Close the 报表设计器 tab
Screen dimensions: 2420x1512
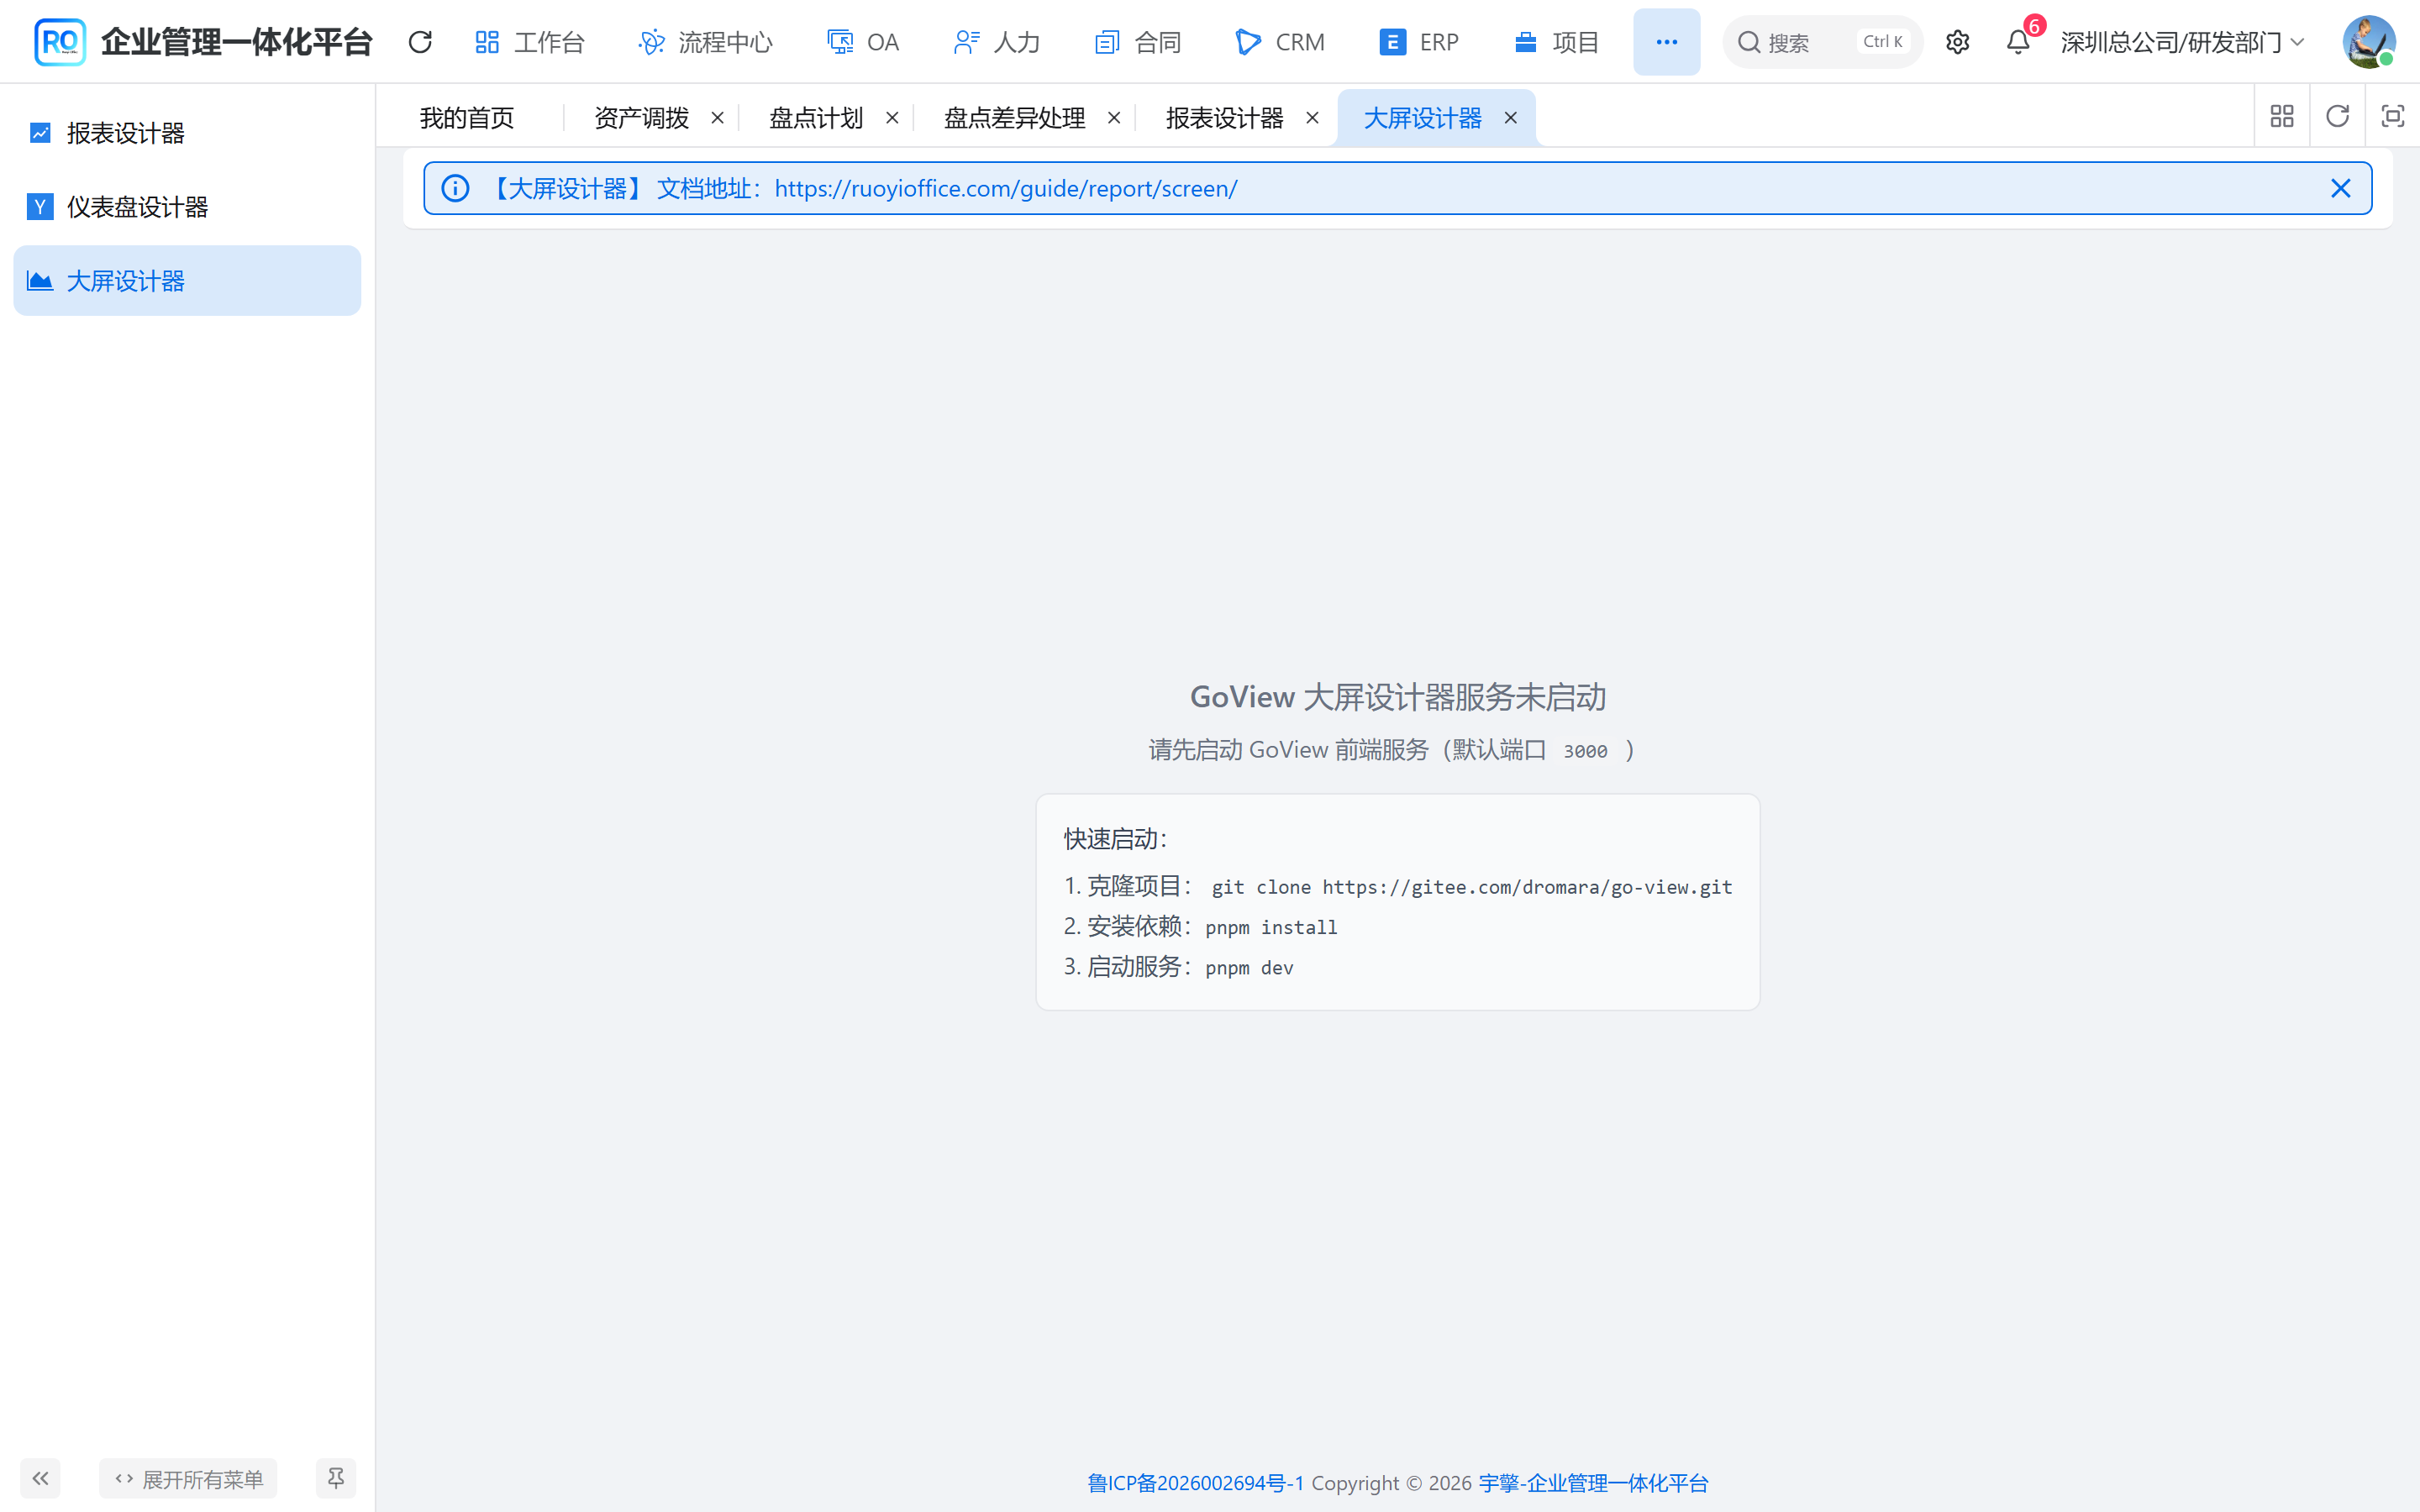coord(1312,118)
